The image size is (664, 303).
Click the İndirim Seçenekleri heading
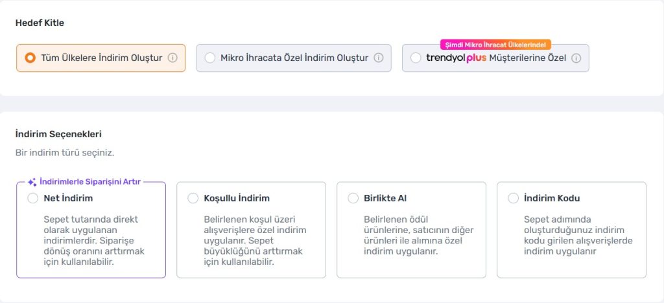click(58, 135)
